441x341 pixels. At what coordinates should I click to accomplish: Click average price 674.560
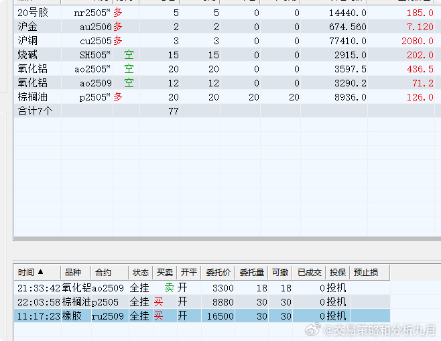click(x=348, y=27)
